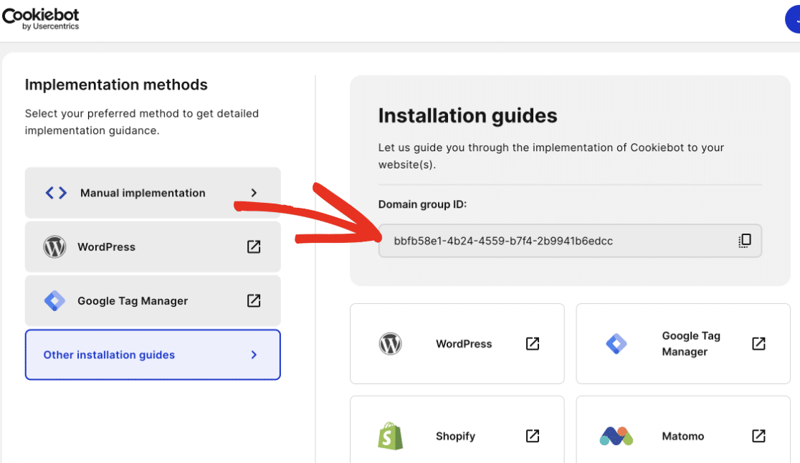
Task: Click the Matomo logo
Action: point(616,436)
